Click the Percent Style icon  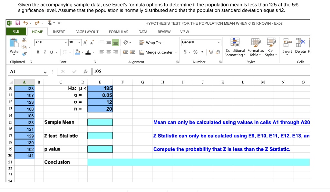[195, 52]
